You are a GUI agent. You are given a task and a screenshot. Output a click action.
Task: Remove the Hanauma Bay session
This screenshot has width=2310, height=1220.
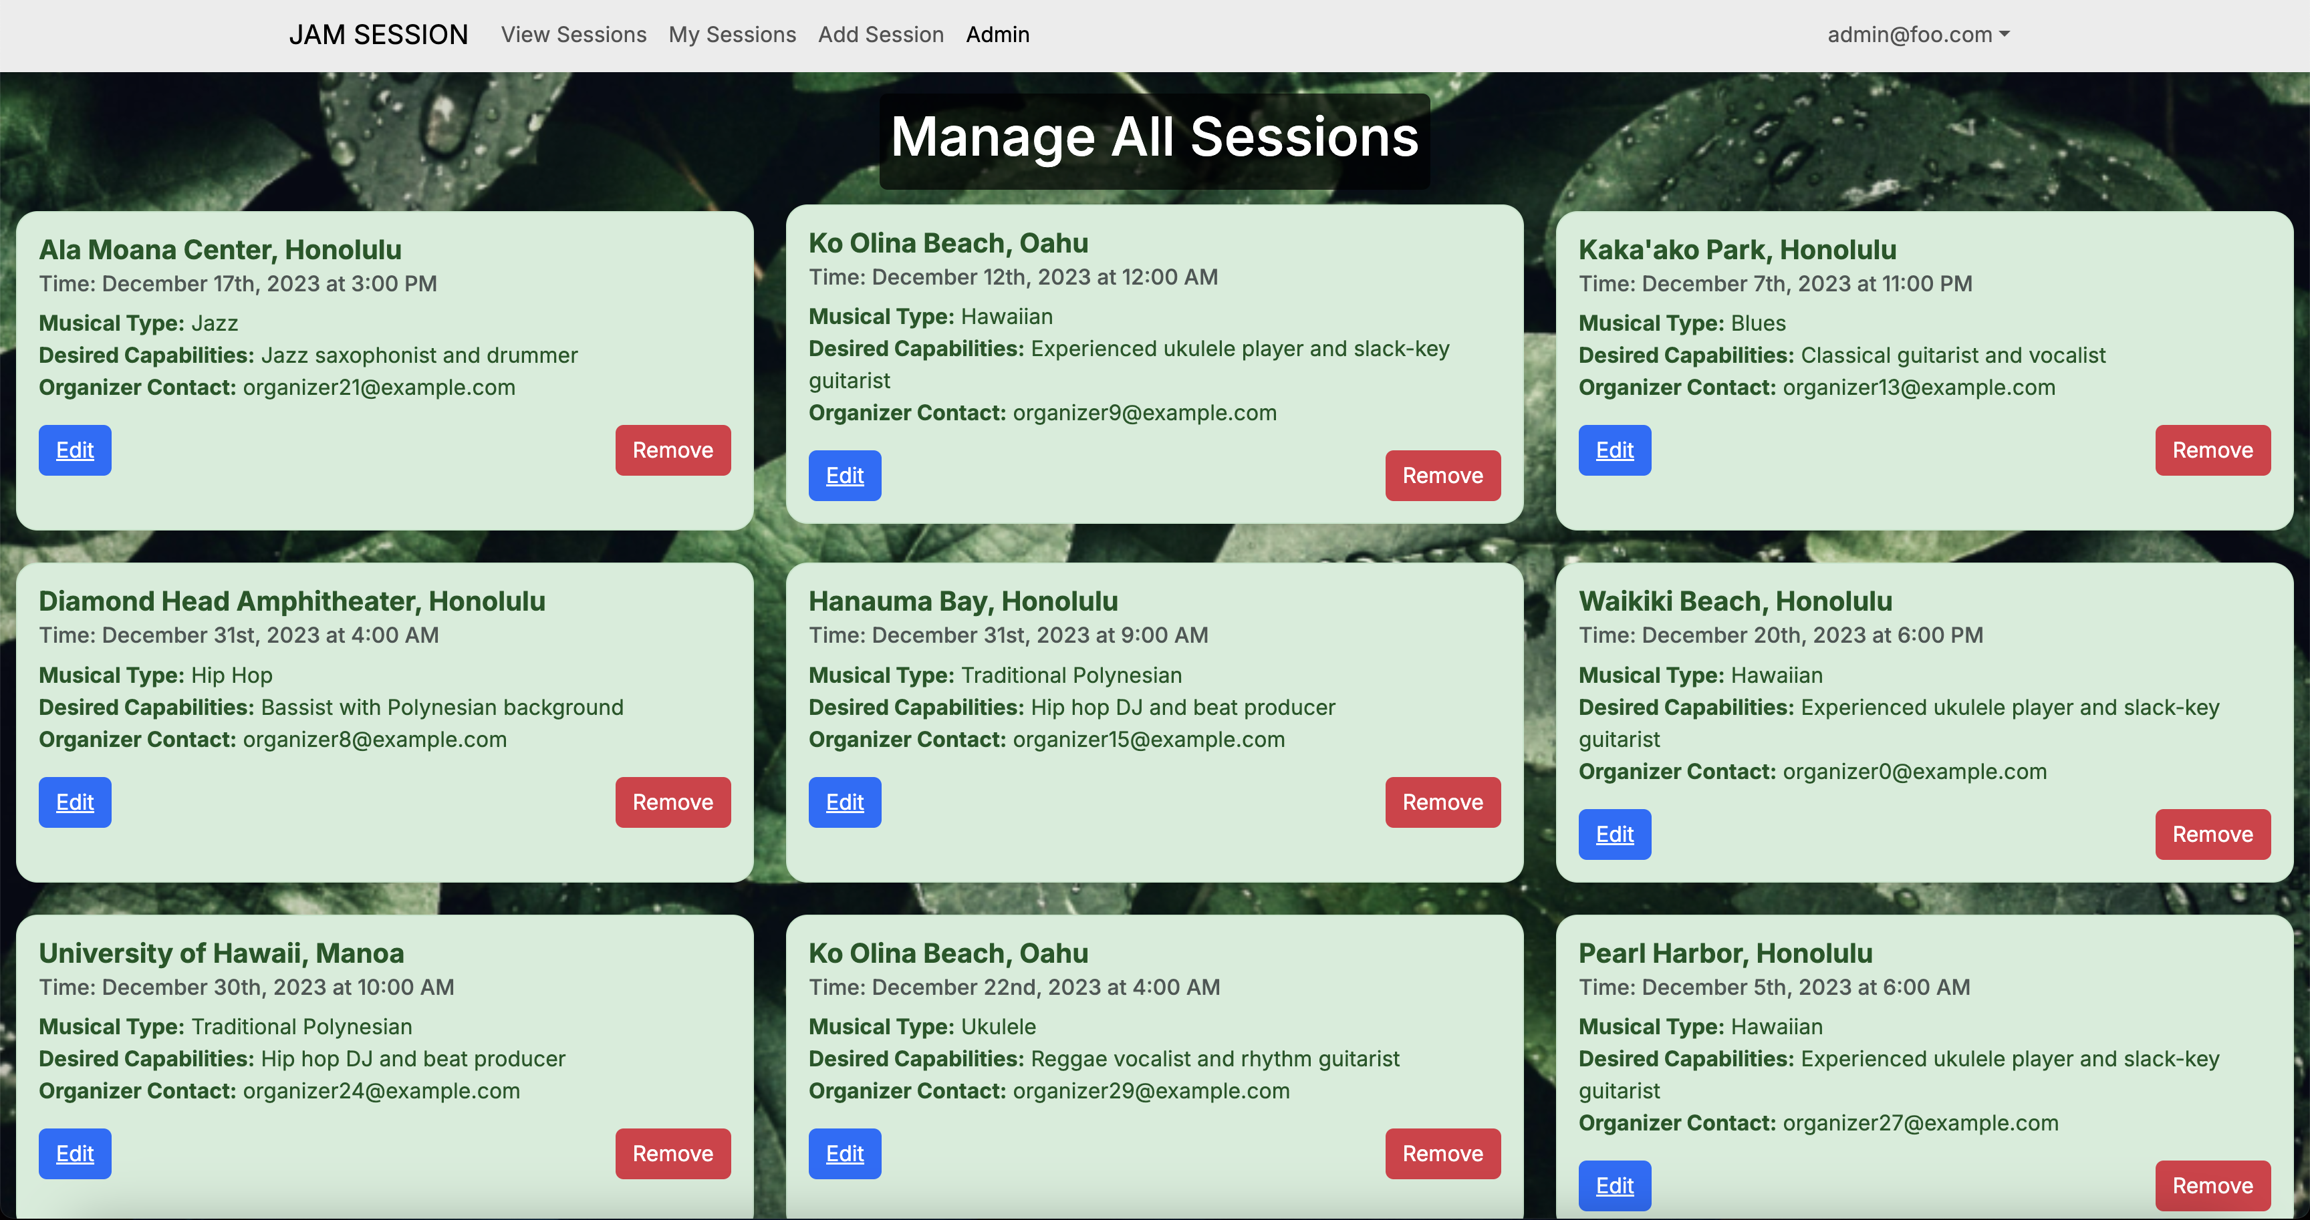tap(1442, 802)
